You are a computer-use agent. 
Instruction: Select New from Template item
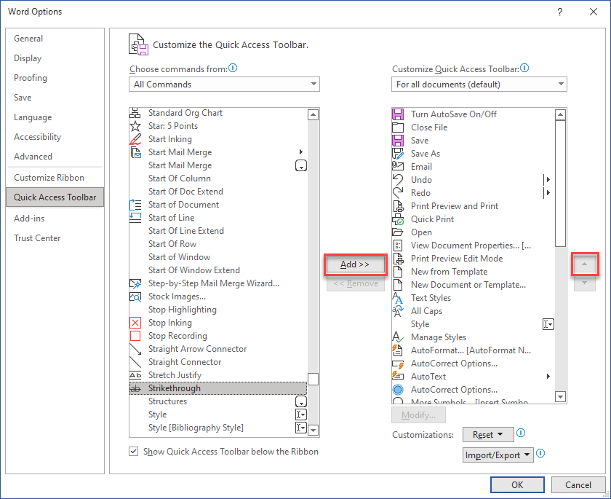(473, 272)
